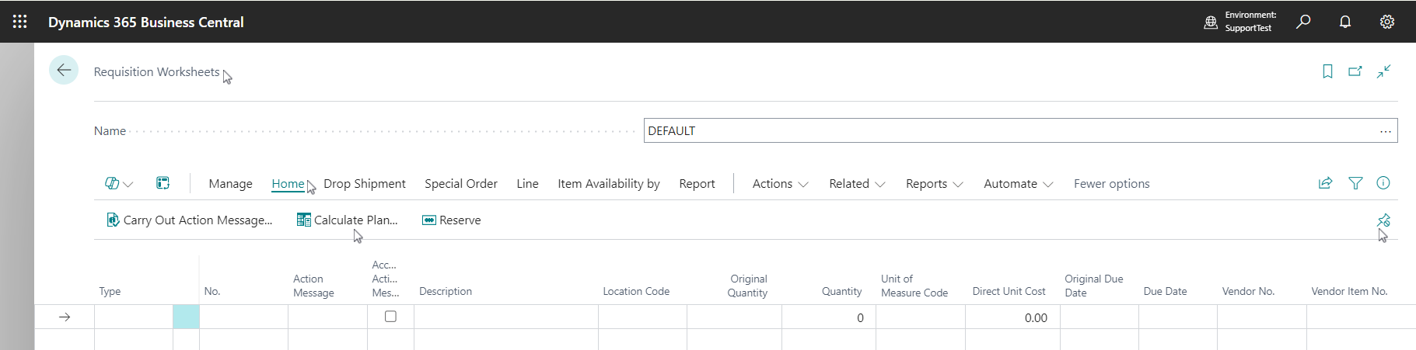Viewport: 1416px width, 350px height.
Task: Click the empty Type cell in first row
Action: pyautogui.click(x=134, y=317)
